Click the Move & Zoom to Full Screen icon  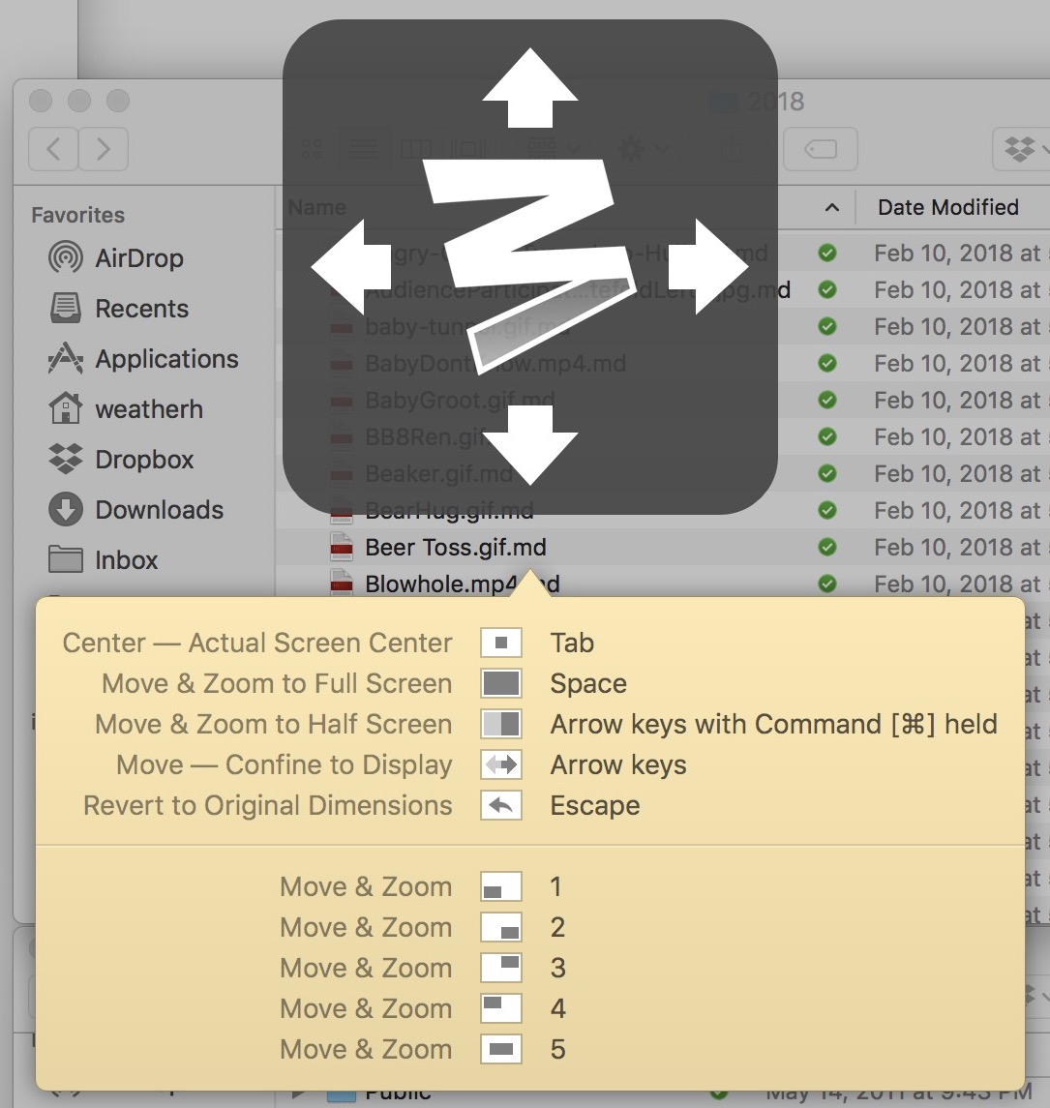click(501, 683)
